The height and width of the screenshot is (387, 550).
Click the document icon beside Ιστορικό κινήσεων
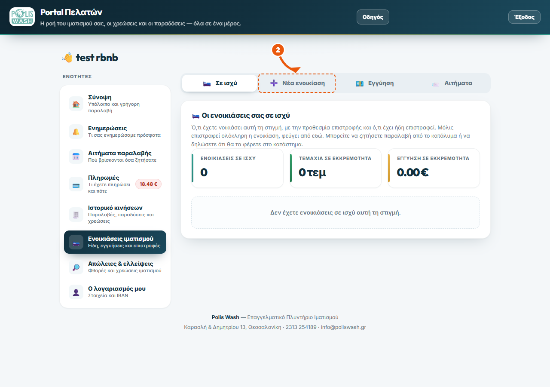[x=76, y=214]
